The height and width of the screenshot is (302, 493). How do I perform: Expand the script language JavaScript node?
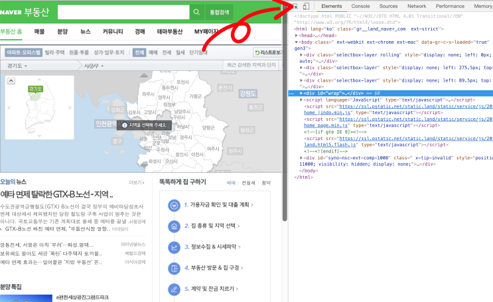tap(301, 100)
